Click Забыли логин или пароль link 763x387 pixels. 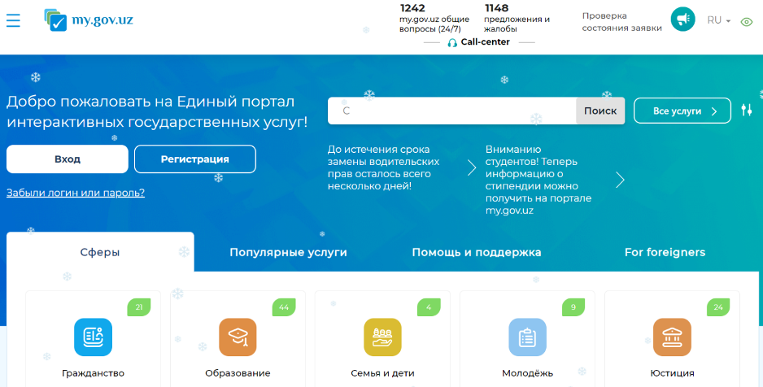(x=76, y=193)
